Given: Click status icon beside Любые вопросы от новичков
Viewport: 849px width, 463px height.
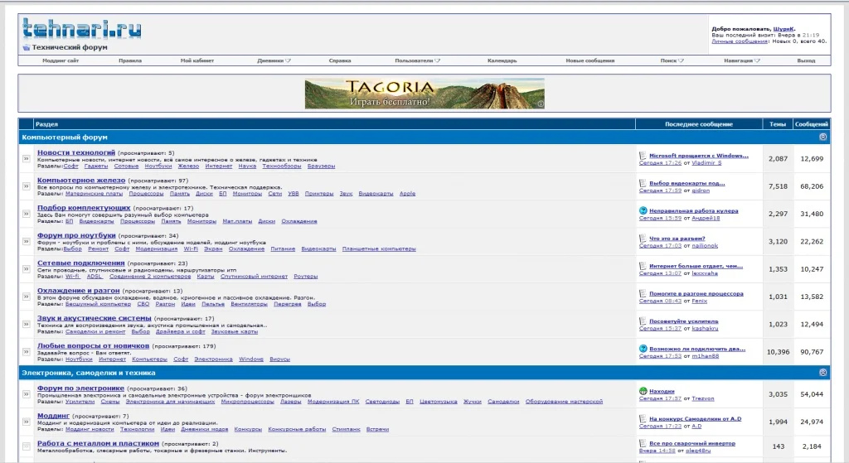Looking at the screenshot, I should 26,351.
